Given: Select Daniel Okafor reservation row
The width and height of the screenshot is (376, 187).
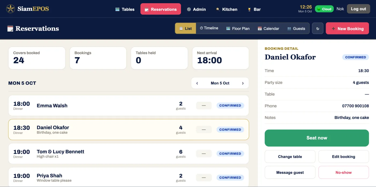Looking at the screenshot, I should [129, 130].
